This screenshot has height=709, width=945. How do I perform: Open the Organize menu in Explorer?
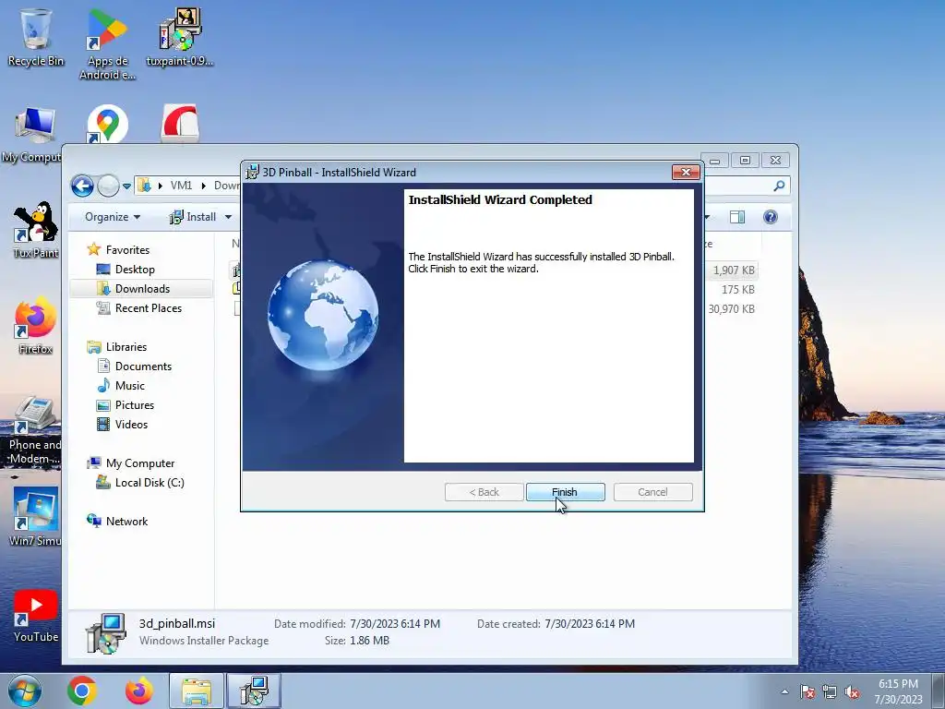point(112,217)
